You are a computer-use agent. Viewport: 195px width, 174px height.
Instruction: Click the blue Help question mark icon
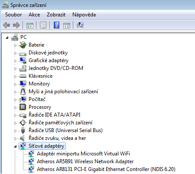coord(56,25)
